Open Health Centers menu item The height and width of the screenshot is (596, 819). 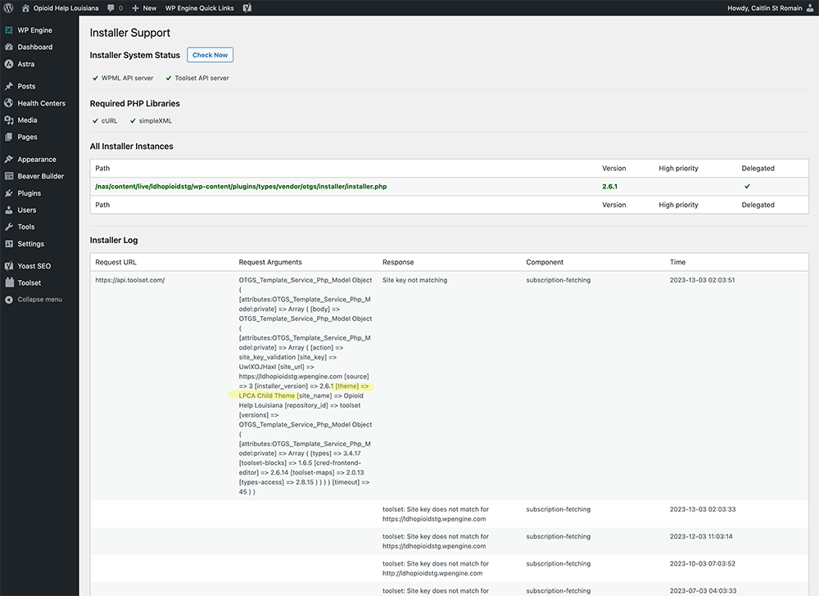click(41, 103)
